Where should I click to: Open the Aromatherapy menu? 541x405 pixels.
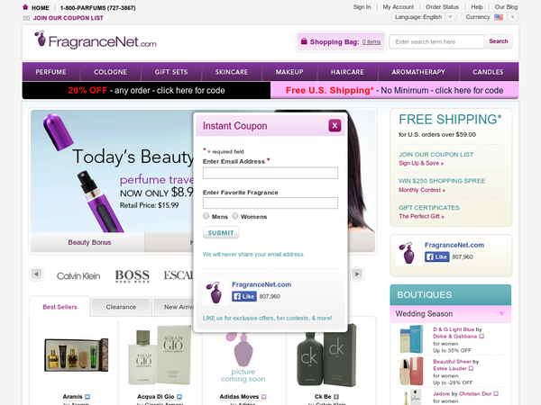[x=418, y=72]
